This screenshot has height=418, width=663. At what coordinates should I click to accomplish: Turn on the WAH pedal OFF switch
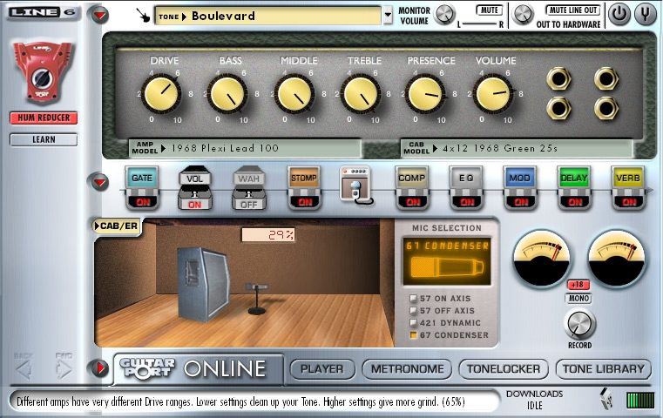pyautogui.click(x=248, y=205)
